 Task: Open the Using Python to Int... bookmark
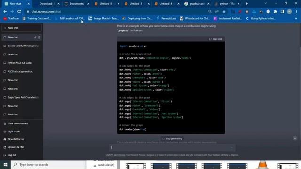261,18
